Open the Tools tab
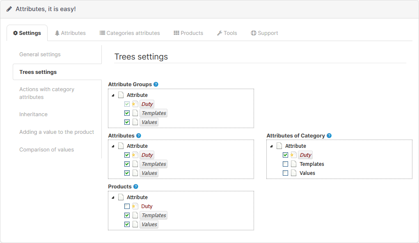This screenshot has width=419, height=243. click(x=227, y=33)
